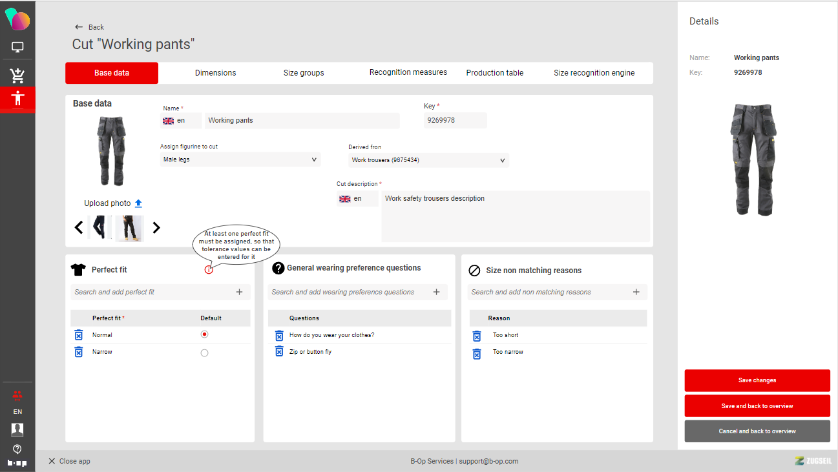Expand the Assign figurine to cut dropdown

(240, 159)
